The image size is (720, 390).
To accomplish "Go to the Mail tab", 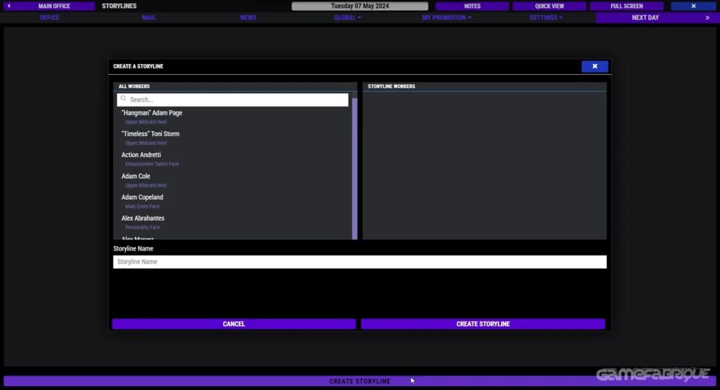I will (148, 18).
